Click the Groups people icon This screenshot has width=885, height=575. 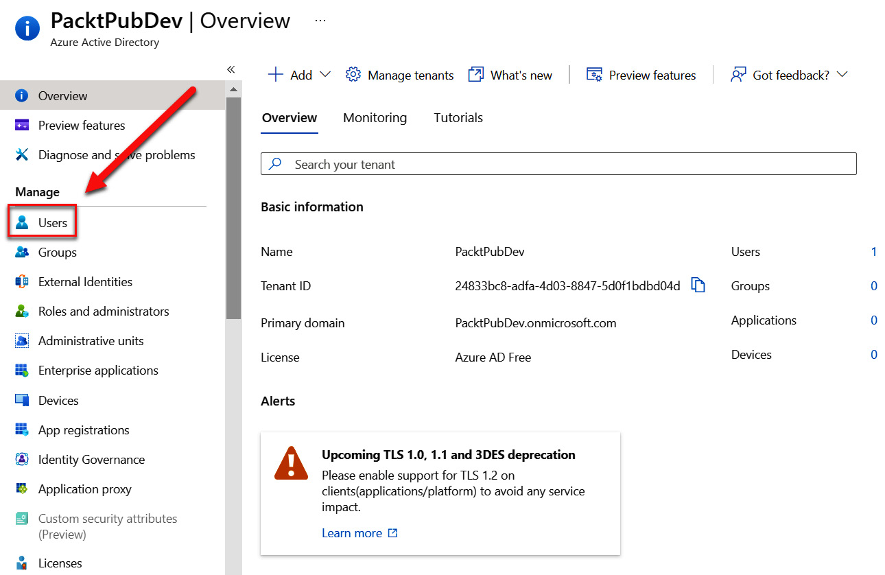22,252
